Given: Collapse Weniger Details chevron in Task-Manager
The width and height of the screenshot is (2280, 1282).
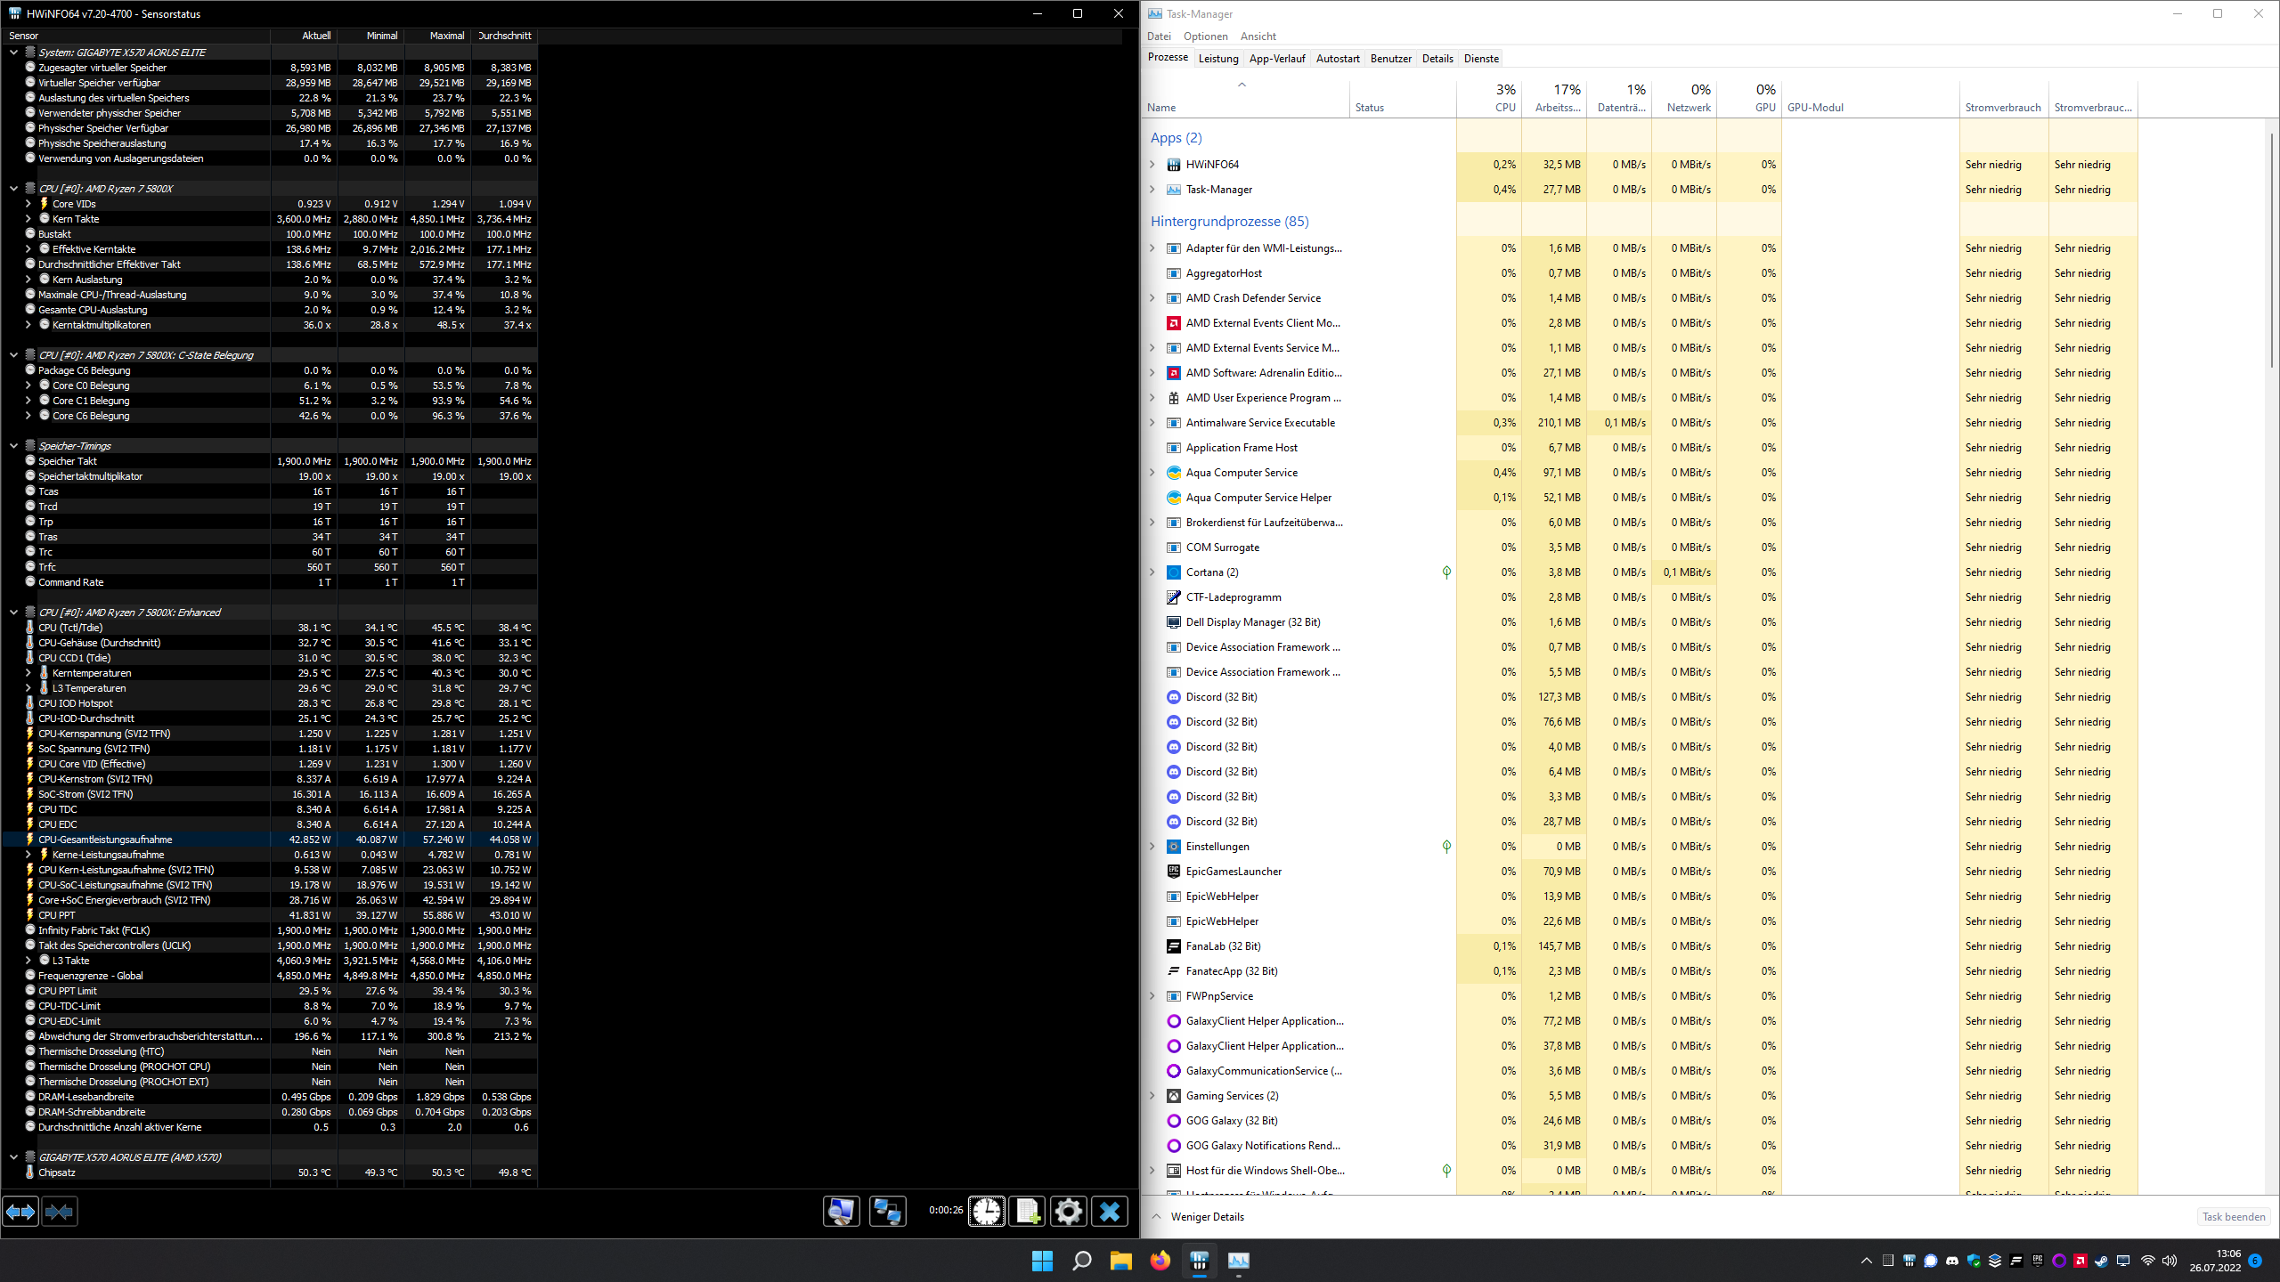Looking at the screenshot, I should [x=1156, y=1216].
